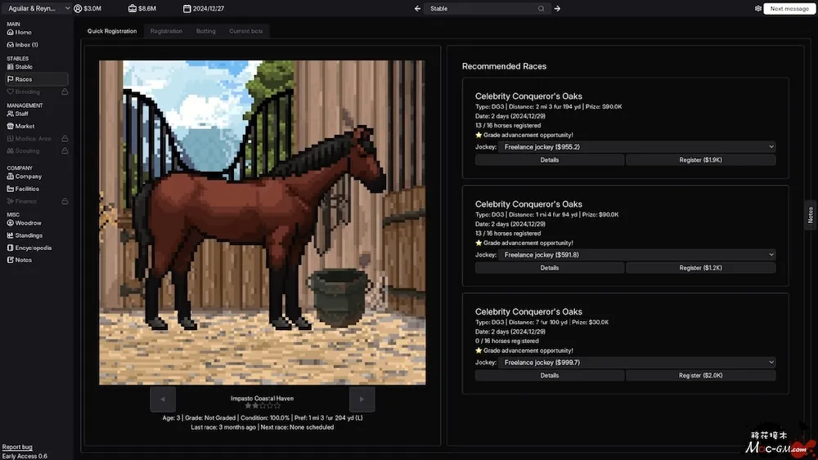Click the Finance lock icon

[x=65, y=201]
